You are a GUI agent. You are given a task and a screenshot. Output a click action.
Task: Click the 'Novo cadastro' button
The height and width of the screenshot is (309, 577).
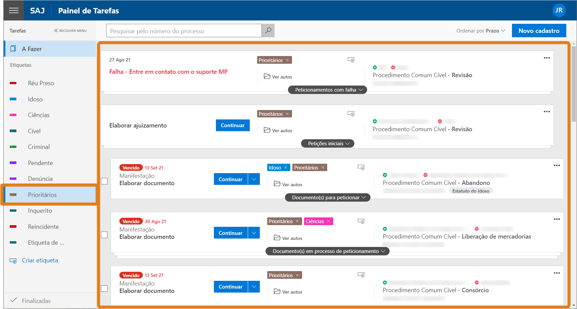539,31
